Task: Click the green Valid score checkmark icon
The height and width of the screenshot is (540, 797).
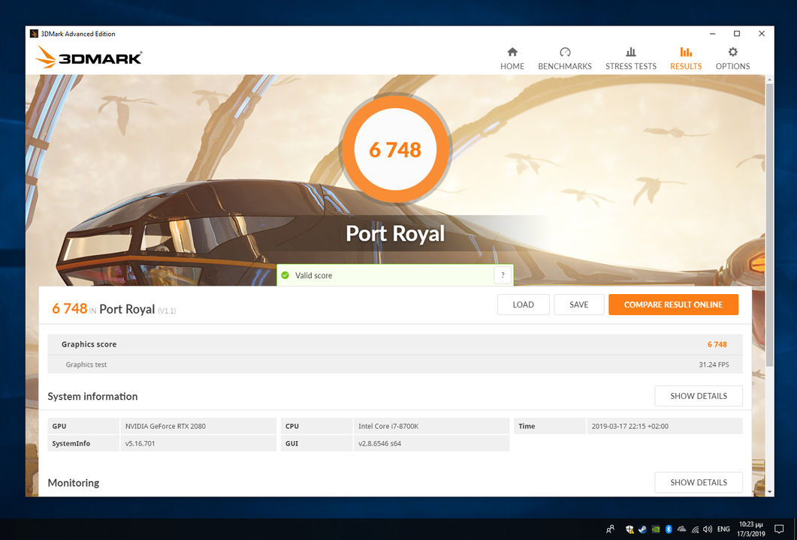Action: point(285,275)
